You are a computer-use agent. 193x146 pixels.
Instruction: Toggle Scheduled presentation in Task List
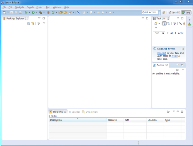pos(169,24)
